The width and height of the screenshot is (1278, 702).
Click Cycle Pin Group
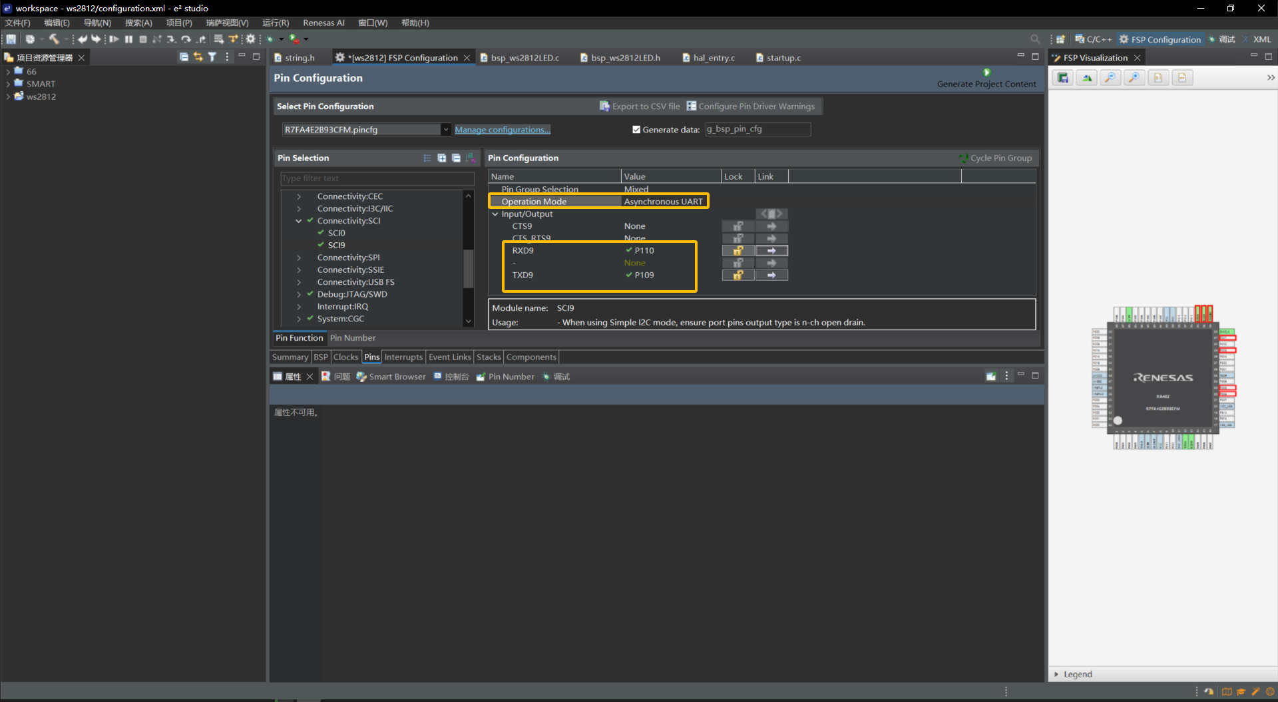point(995,158)
